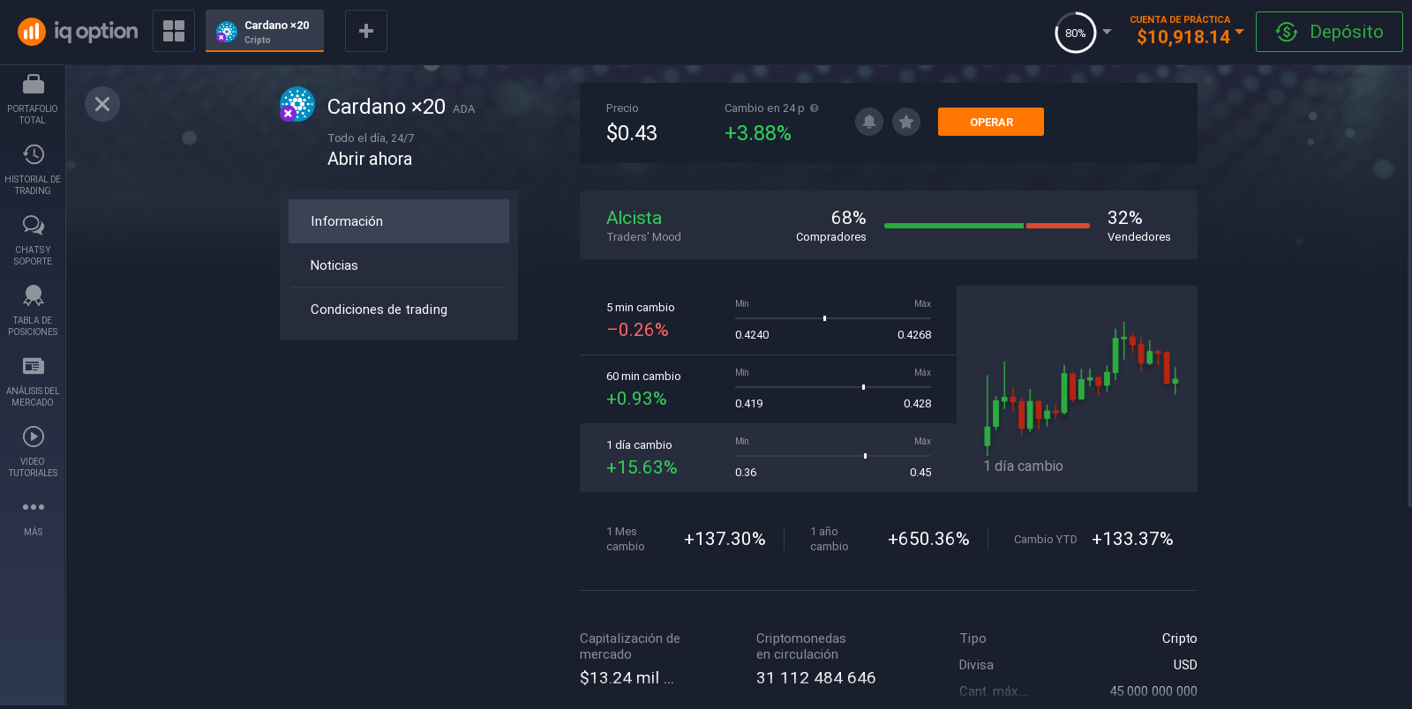Select the Información menu item
Image resolution: width=1412 pixels, height=709 pixels.
pyautogui.click(x=399, y=221)
